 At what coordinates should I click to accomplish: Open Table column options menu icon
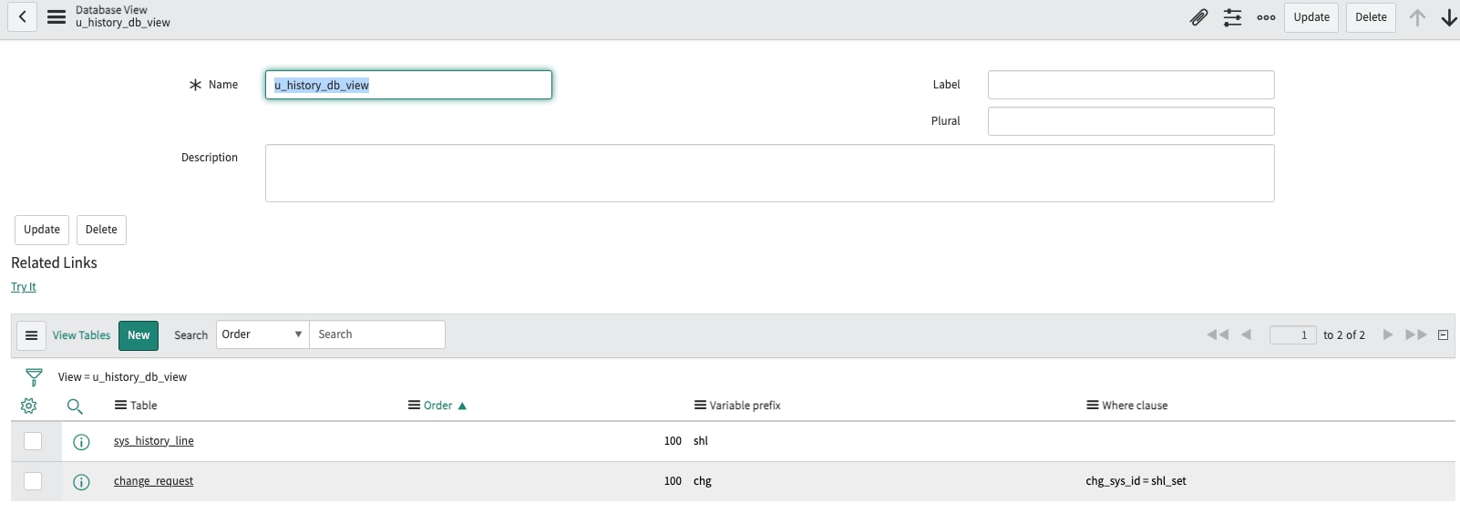pyautogui.click(x=120, y=406)
